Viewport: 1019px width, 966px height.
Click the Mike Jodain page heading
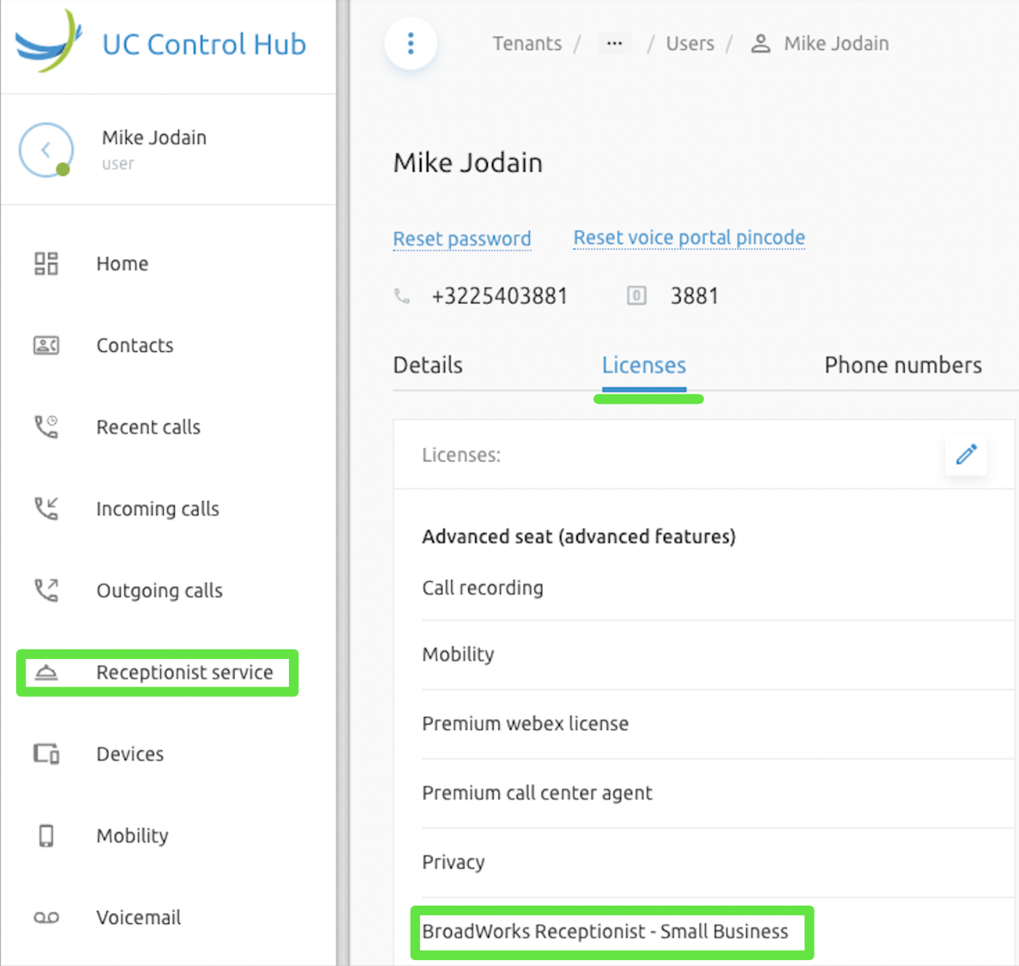468,162
